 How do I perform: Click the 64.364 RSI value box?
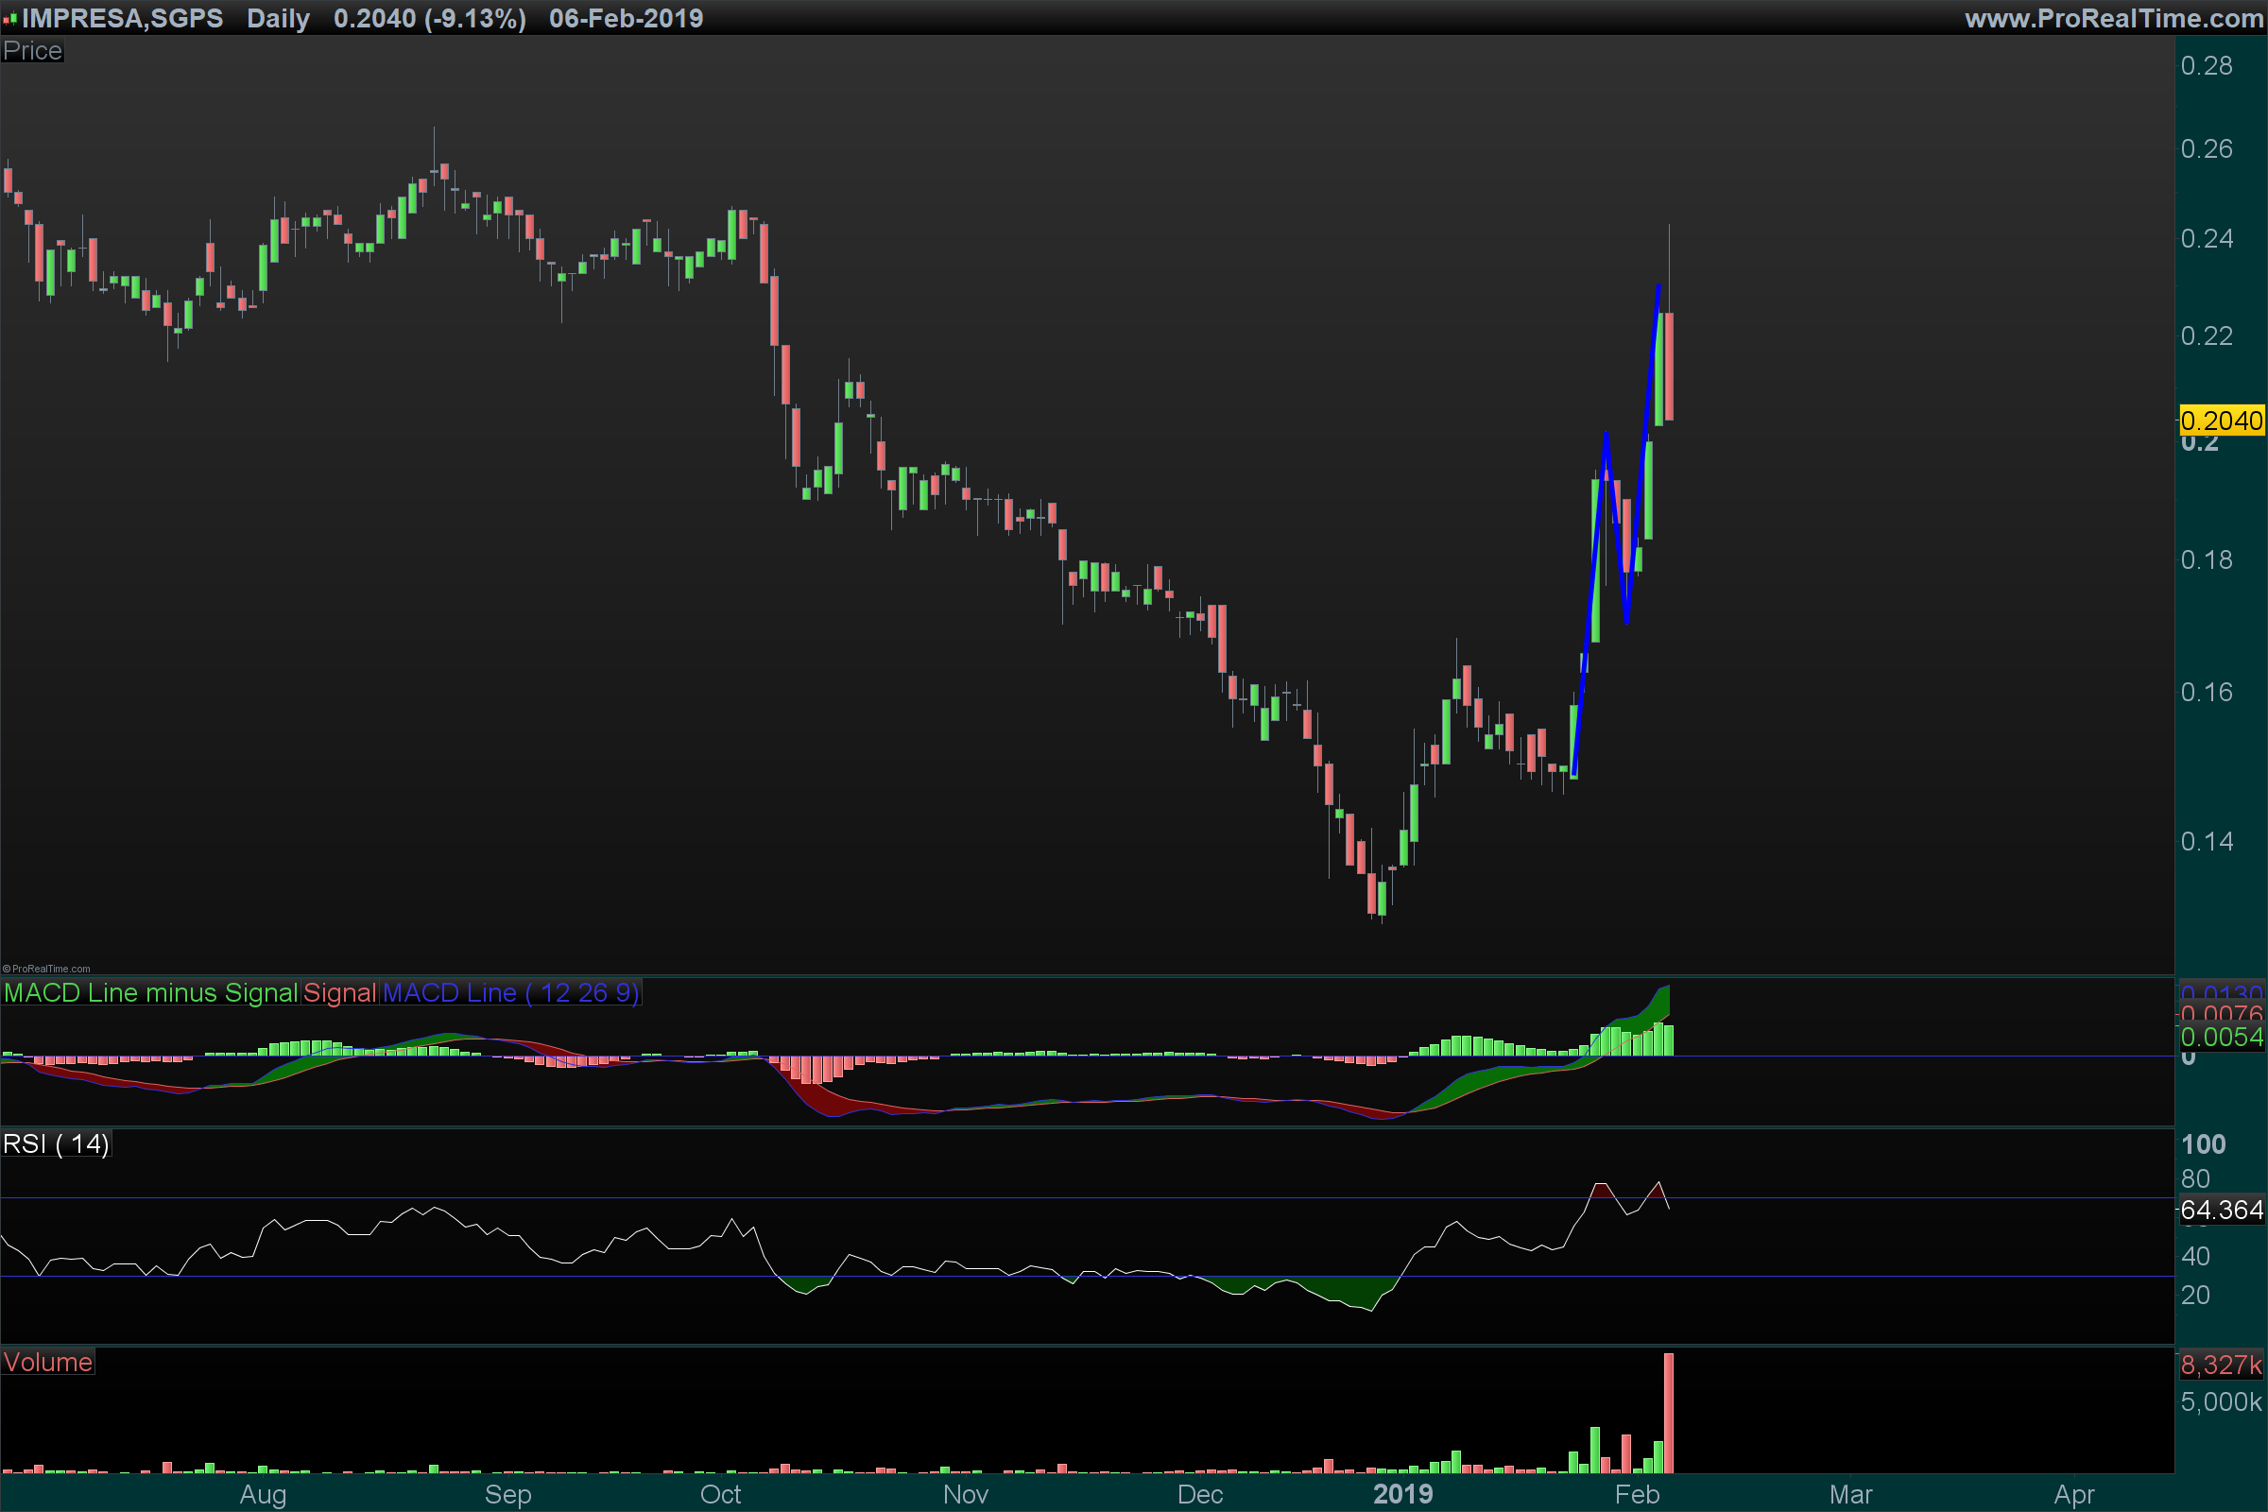[2221, 1211]
